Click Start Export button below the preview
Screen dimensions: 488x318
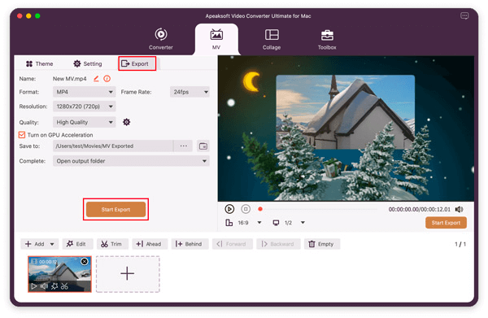click(446, 223)
